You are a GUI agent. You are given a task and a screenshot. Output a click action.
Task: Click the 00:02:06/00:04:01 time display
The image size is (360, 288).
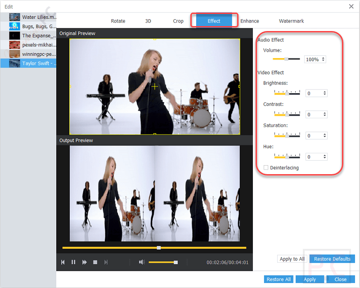pos(227,262)
